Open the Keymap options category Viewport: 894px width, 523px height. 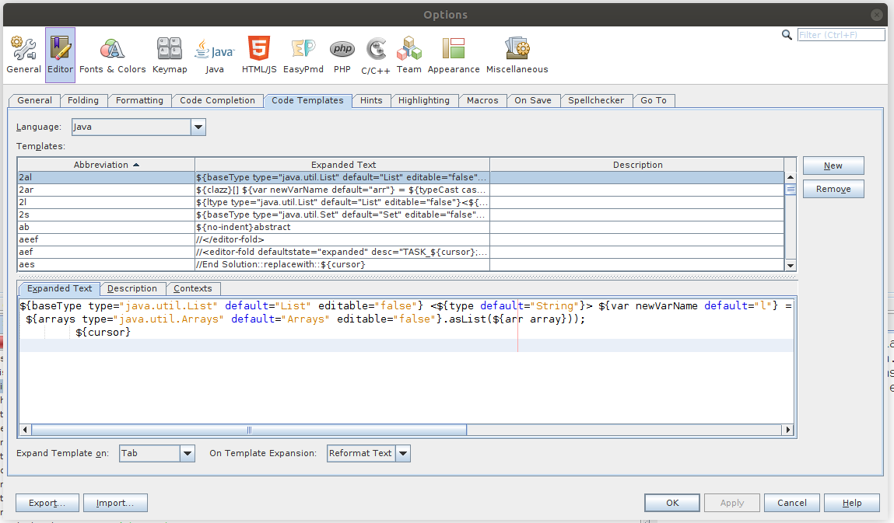170,54
